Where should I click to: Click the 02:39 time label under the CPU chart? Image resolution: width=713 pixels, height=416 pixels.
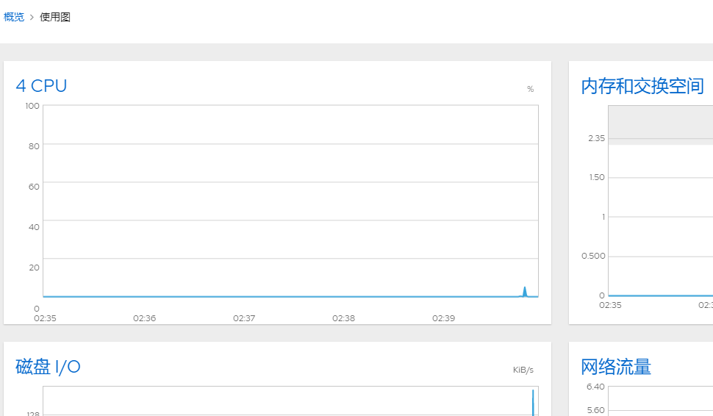(443, 318)
